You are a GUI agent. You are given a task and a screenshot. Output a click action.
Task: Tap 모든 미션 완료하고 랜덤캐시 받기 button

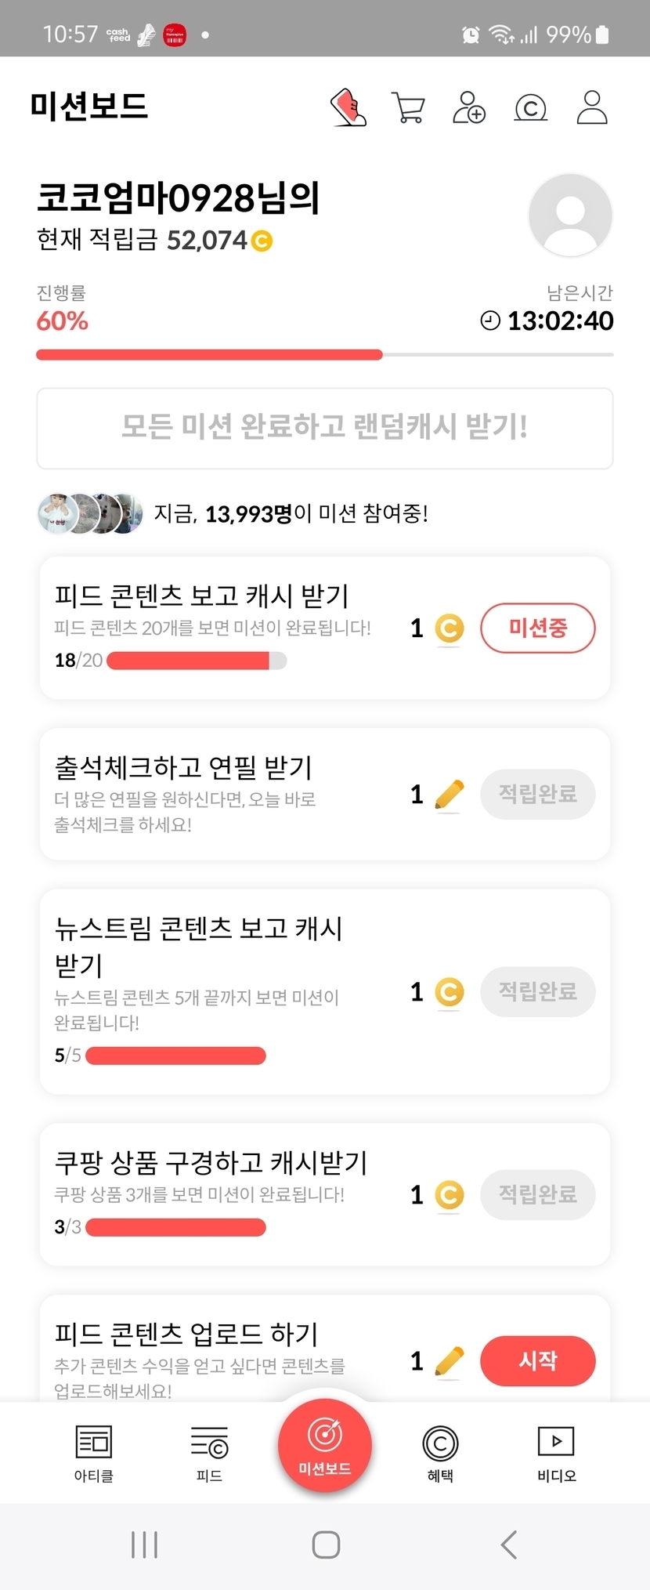[325, 428]
